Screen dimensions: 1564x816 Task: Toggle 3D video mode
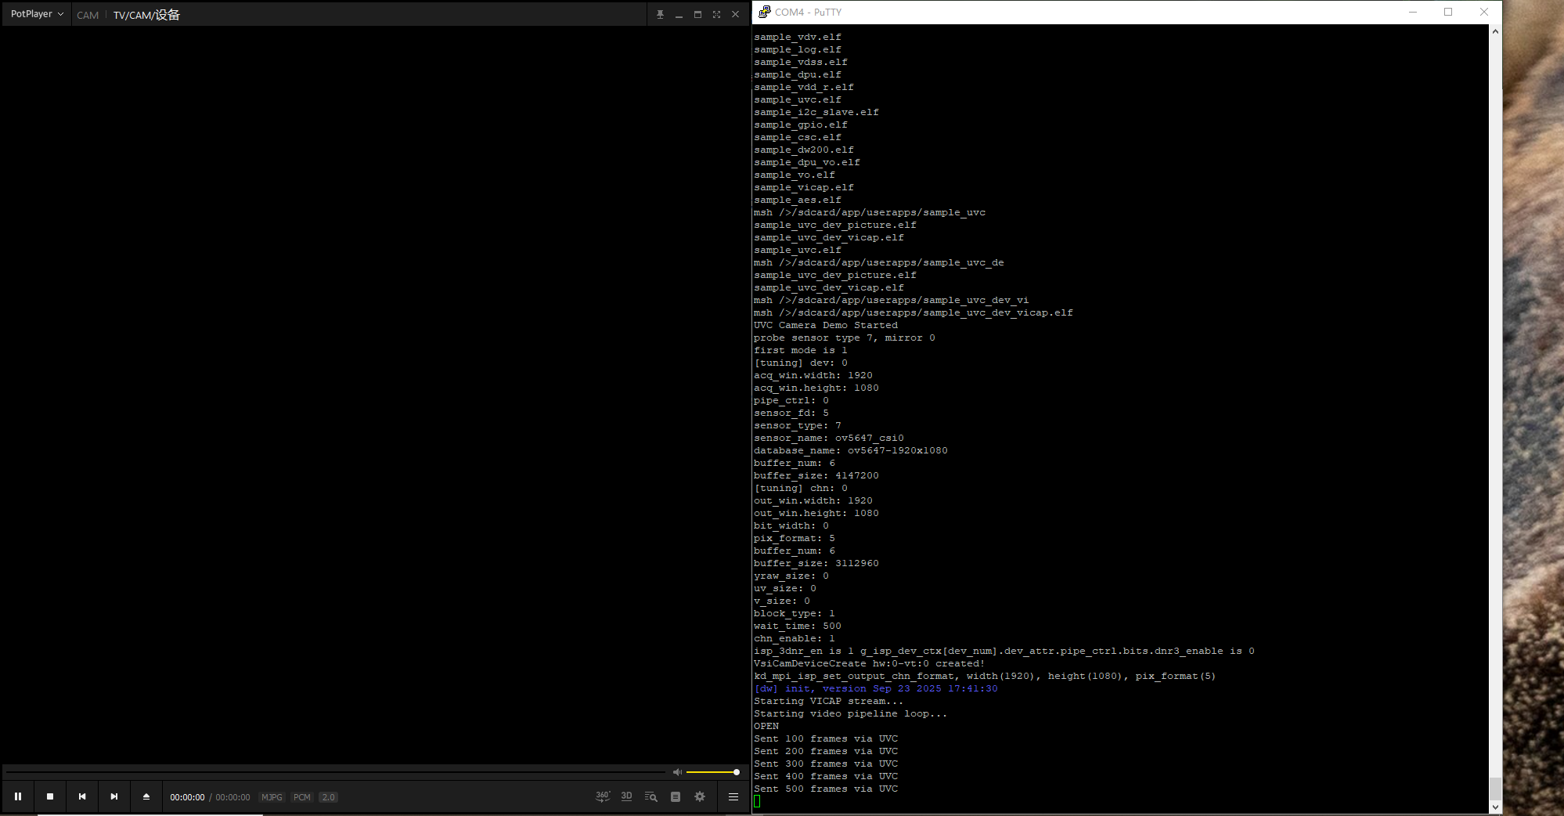(626, 796)
